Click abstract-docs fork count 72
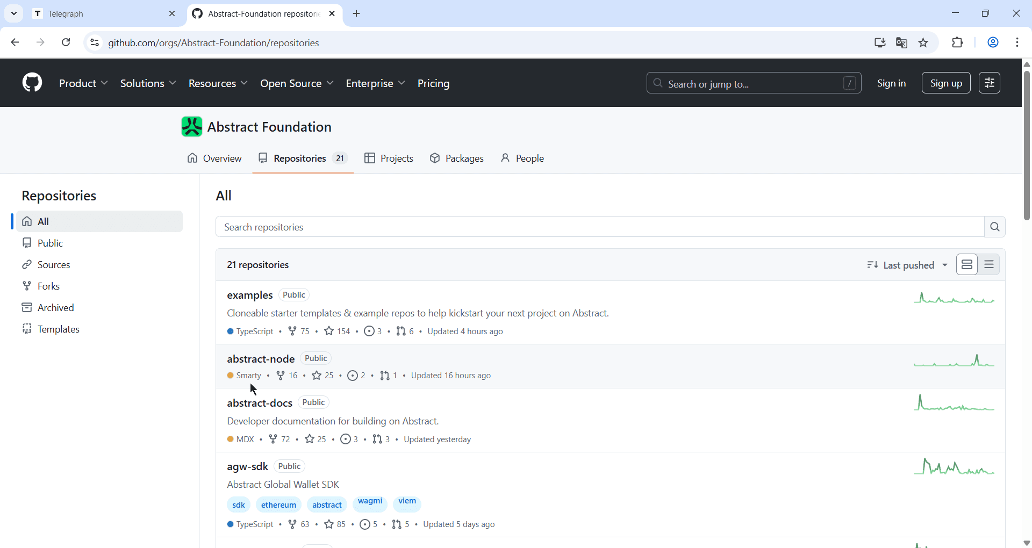This screenshot has width=1032, height=548. 279,439
